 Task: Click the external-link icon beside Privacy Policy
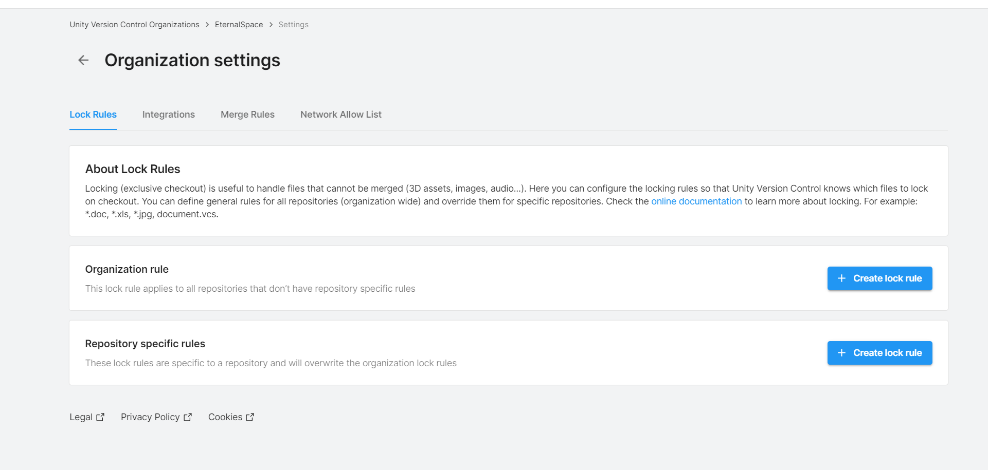point(188,417)
